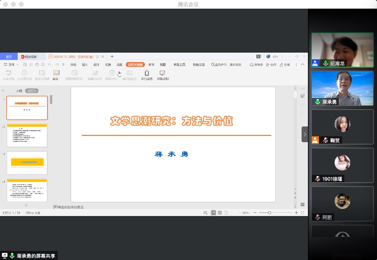Add new slide with plus button
The image size is (377, 260).
[x=26, y=205]
